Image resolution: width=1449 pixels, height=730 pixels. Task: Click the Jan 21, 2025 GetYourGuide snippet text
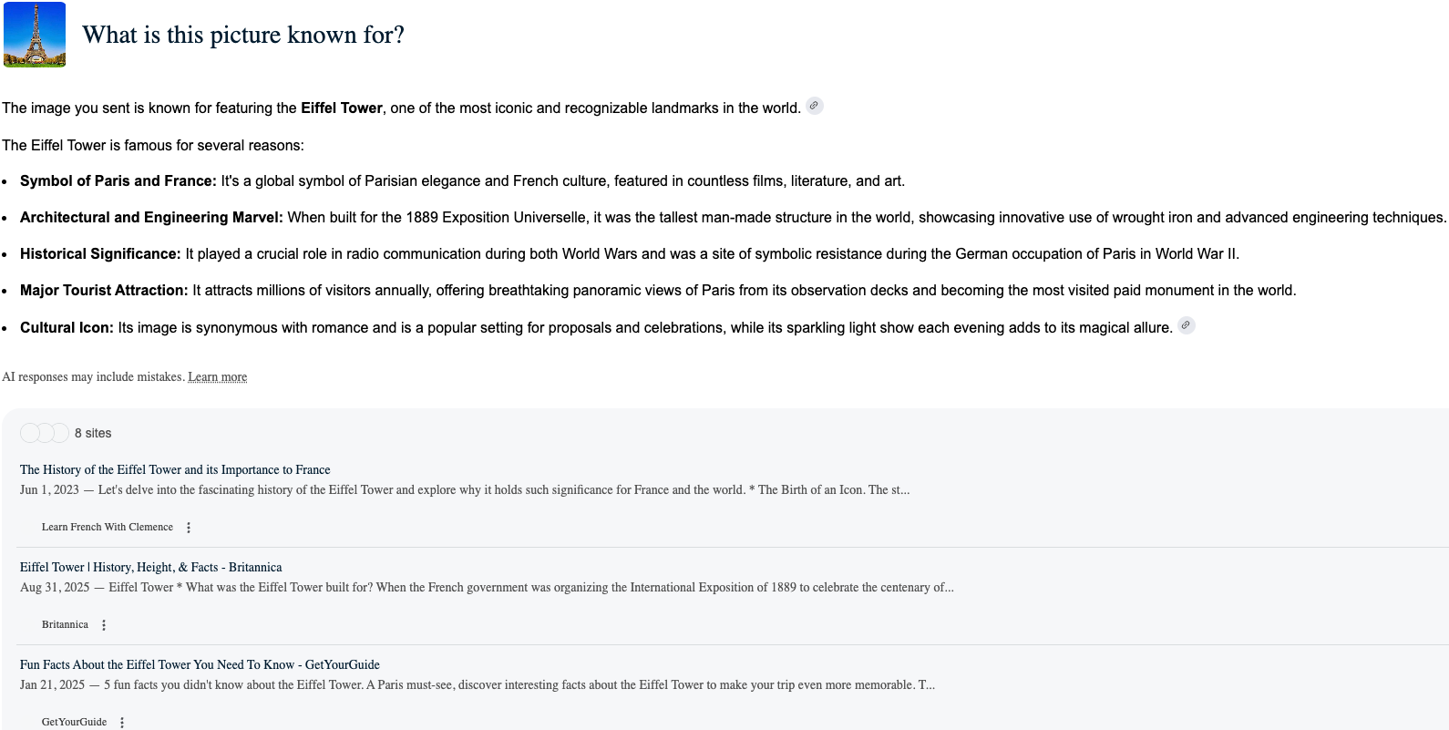pos(478,685)
